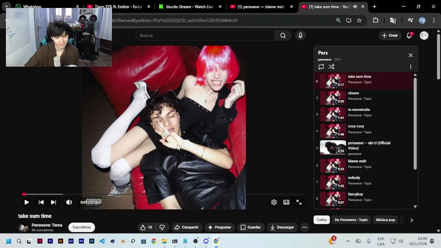Click the playlist scrollbar down arrow
Viewport: 441px width, 248px height.
click(x=415, y=207)
